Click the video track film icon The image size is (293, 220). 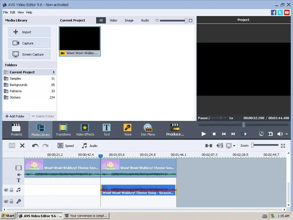pos(19,168)
